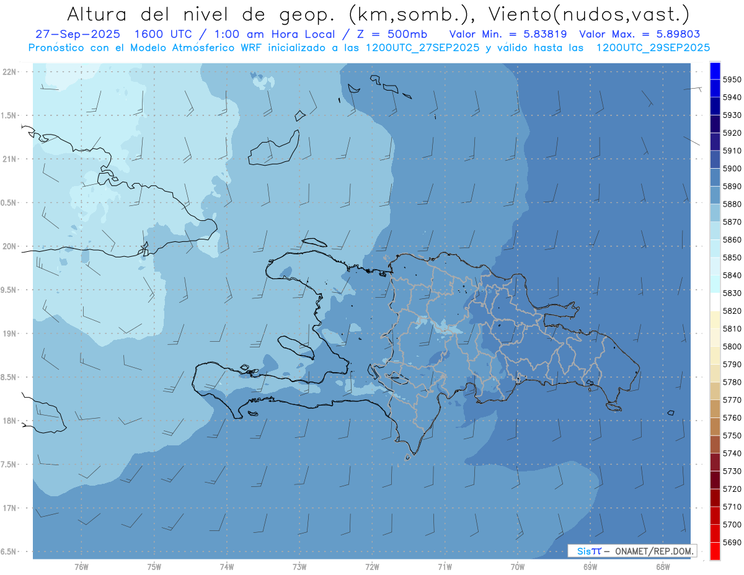Viewport: 744px width, 575px height.
Task: Click the '21N' latitude label
Action: [x=9, y=159]
